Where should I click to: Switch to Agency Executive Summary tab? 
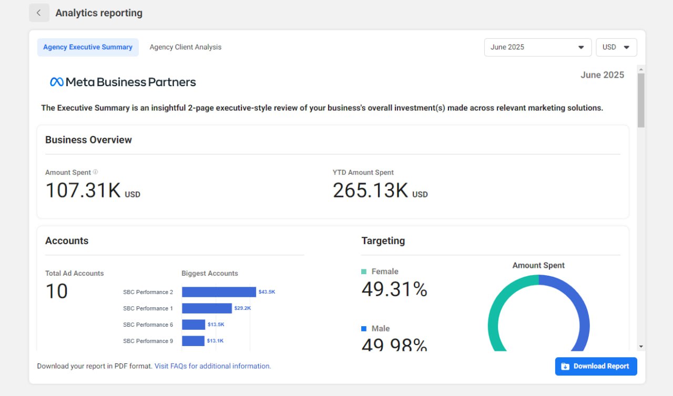(x=88, y=47)
